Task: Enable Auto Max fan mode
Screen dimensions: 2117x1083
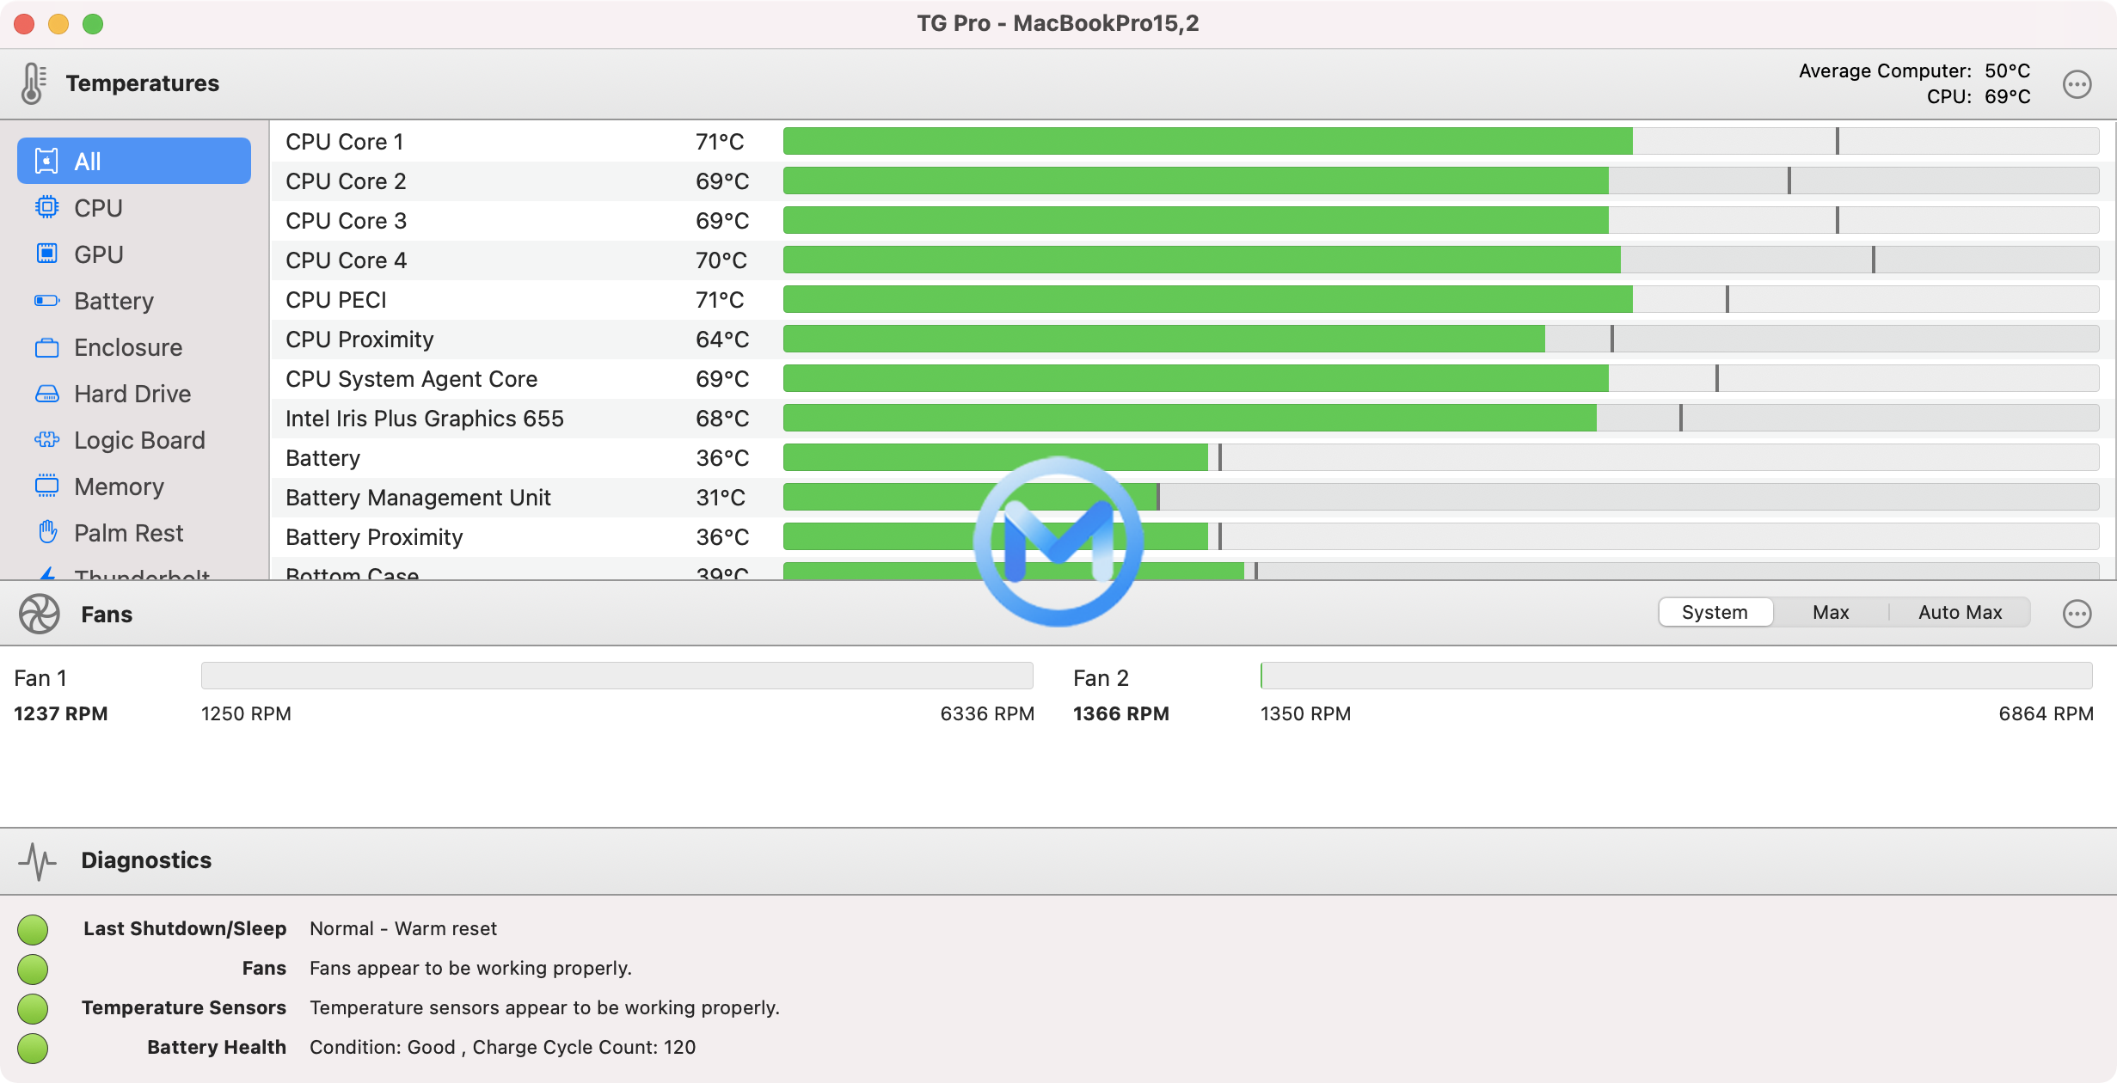Action: point(1961,612)
